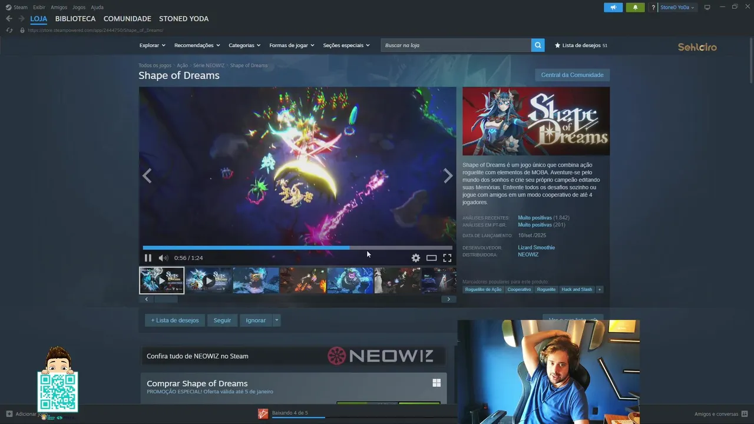
Task: Open Amigos e conversas chat icon
Action: (x=745, y=414)
